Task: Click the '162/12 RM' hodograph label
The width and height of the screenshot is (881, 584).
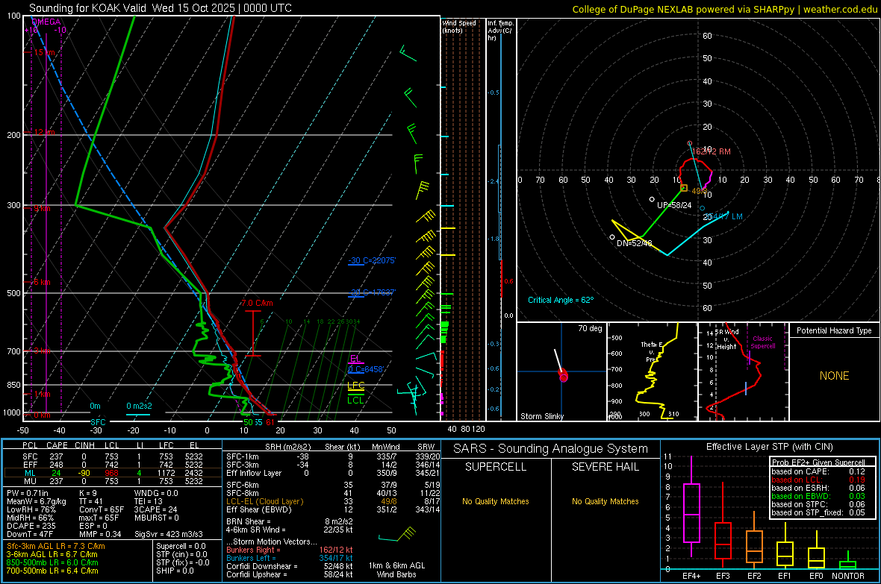Action: [712, 151]
